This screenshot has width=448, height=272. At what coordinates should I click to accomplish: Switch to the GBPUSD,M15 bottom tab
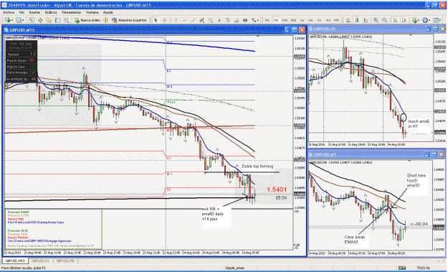(x=15, y=261)
